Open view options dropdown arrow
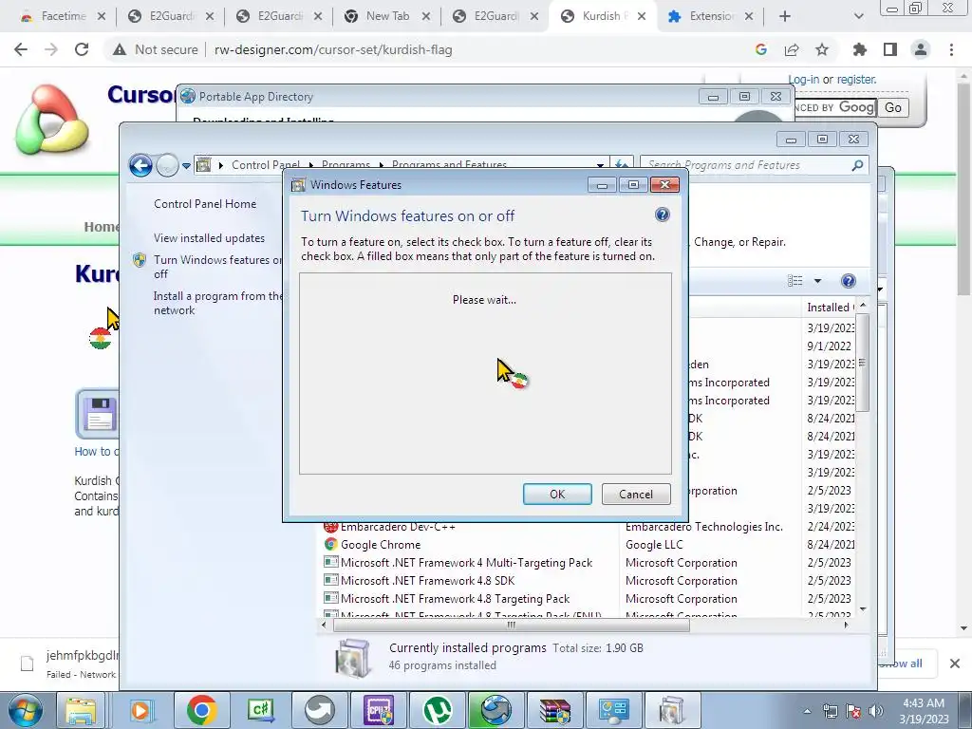 click(x=817, y=281)
